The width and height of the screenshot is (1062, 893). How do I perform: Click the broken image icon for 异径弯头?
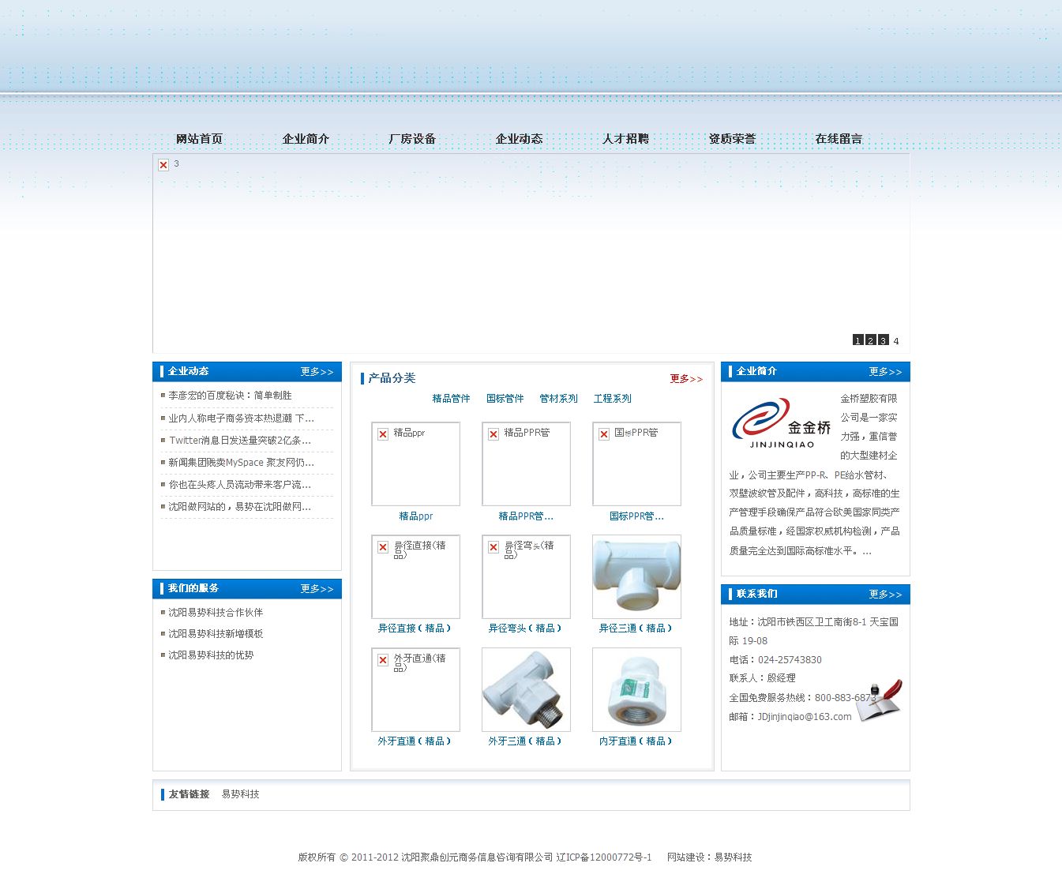[493, 546]
